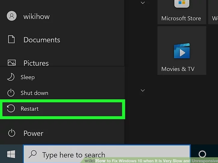
Task: Click the Power icon in the sidebar
Action: pos(11,133)
